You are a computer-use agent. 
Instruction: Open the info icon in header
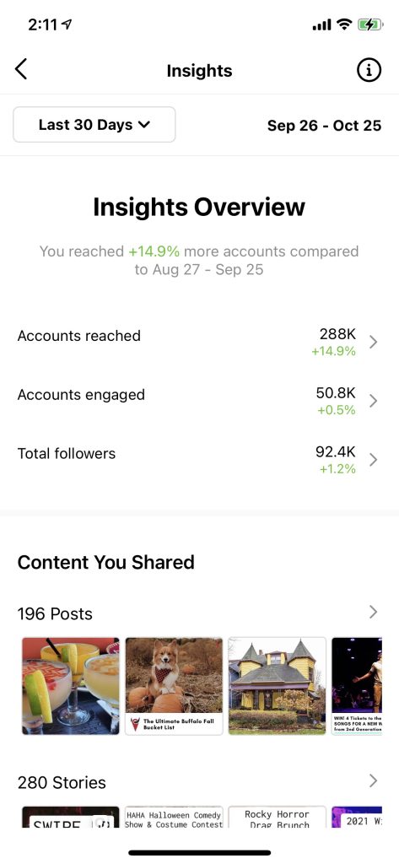[x=369, y=70]
